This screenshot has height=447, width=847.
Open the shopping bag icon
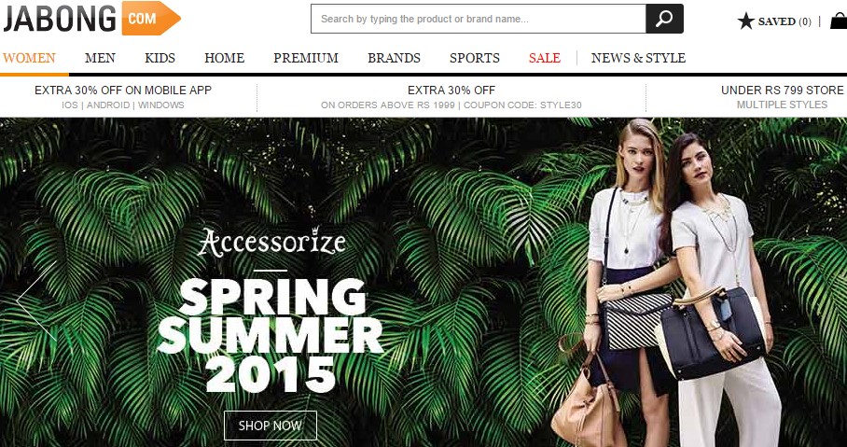click(839, 21)
